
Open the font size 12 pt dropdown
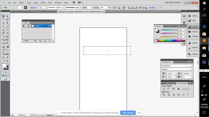pyautogui.click(x=175, y=73)
